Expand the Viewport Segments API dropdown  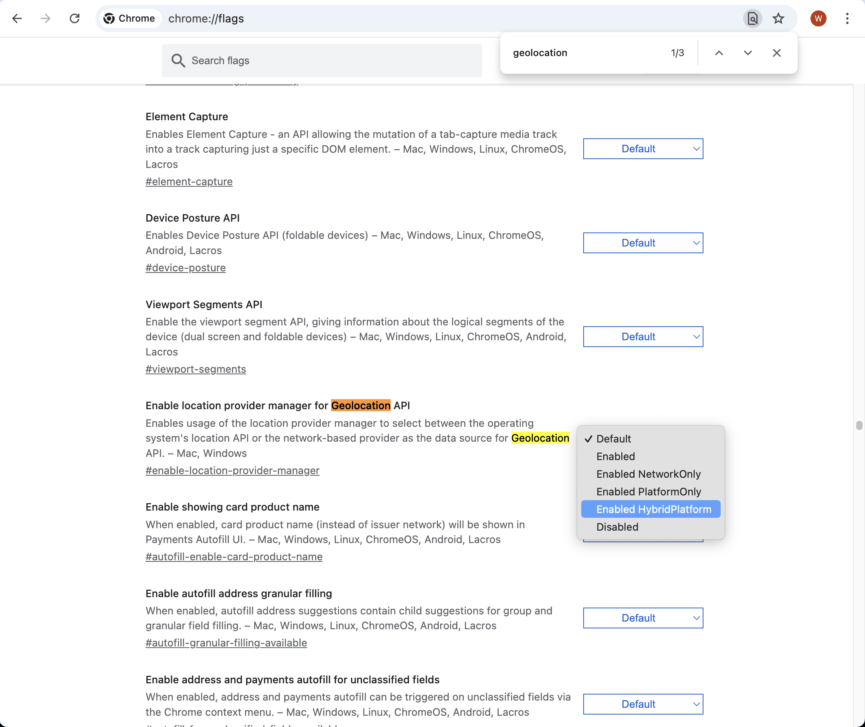pos(643,337)
